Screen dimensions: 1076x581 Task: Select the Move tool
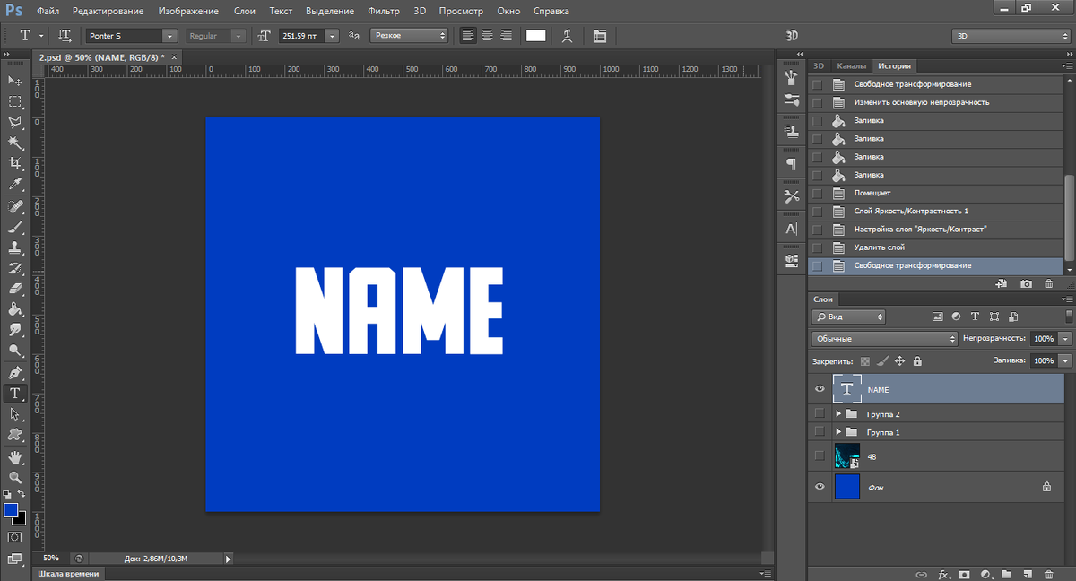tap(15, 81)
